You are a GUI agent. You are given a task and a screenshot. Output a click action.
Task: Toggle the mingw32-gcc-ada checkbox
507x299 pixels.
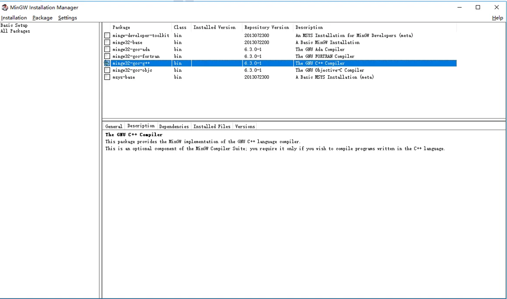pos(107,49)
